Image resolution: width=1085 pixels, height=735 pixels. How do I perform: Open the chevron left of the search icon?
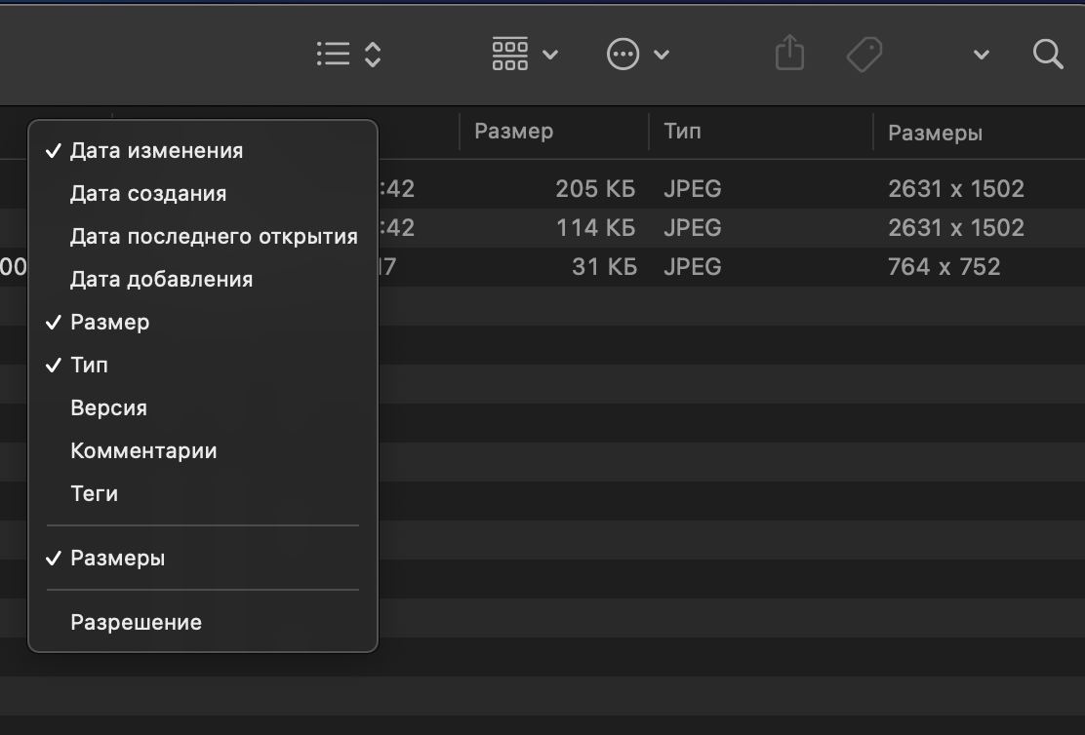(x=982, y=55)
